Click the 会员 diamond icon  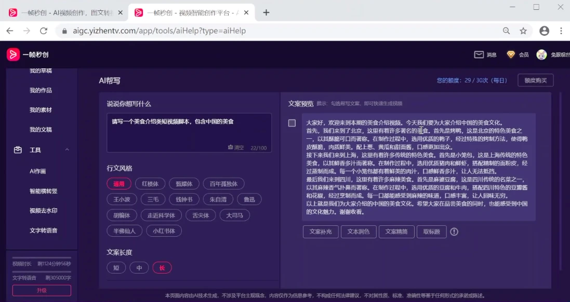pyautogui.click(x=511, y=54)
